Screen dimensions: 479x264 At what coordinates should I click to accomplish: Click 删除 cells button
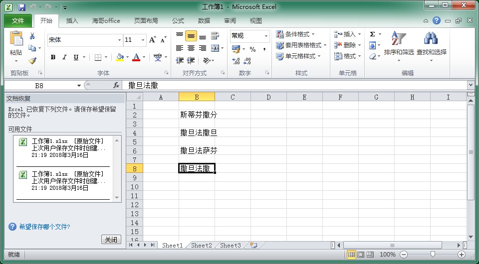coord(348,45)
